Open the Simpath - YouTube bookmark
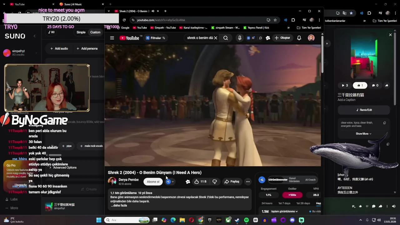Viewport: 400px width, 225px height. pyautogui.click(x=163, y=27)
